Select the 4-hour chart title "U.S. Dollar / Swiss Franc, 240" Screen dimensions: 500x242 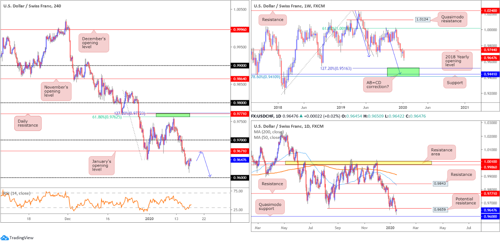click(x=32, y=6)
